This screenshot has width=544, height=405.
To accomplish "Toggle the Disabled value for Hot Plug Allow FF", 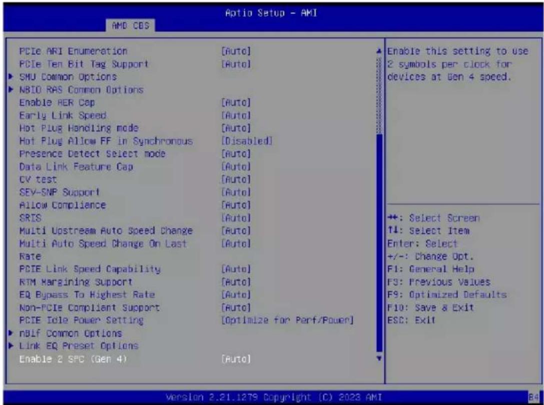I will (x=247, y=141).
